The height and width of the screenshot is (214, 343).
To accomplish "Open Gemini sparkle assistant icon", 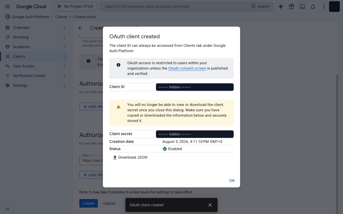I will coord(281,7).
